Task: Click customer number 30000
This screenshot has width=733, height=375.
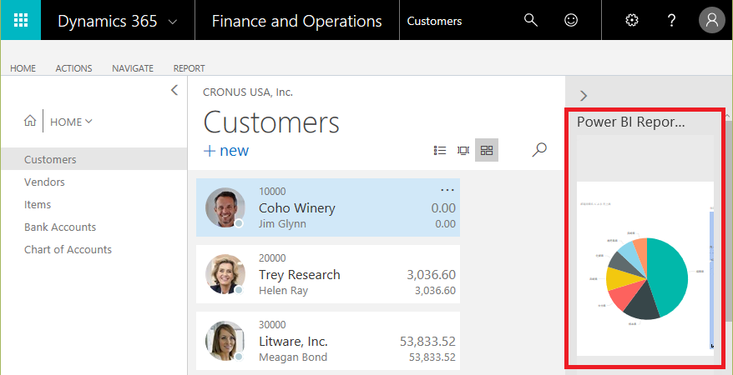Action: (272, 325)
